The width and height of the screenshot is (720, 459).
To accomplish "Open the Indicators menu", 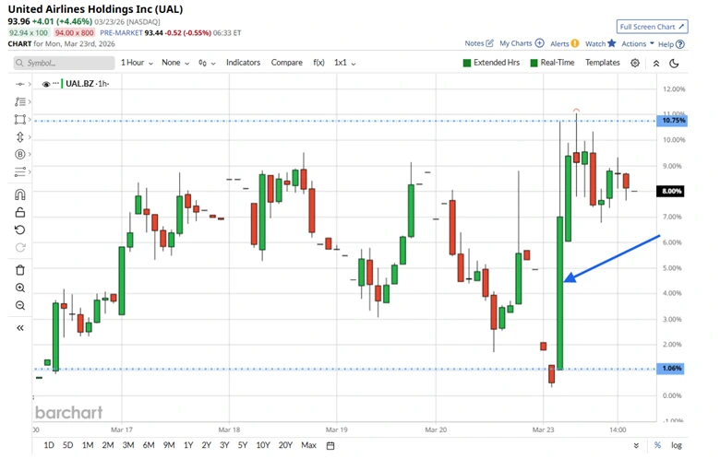I will click(243, 63).
